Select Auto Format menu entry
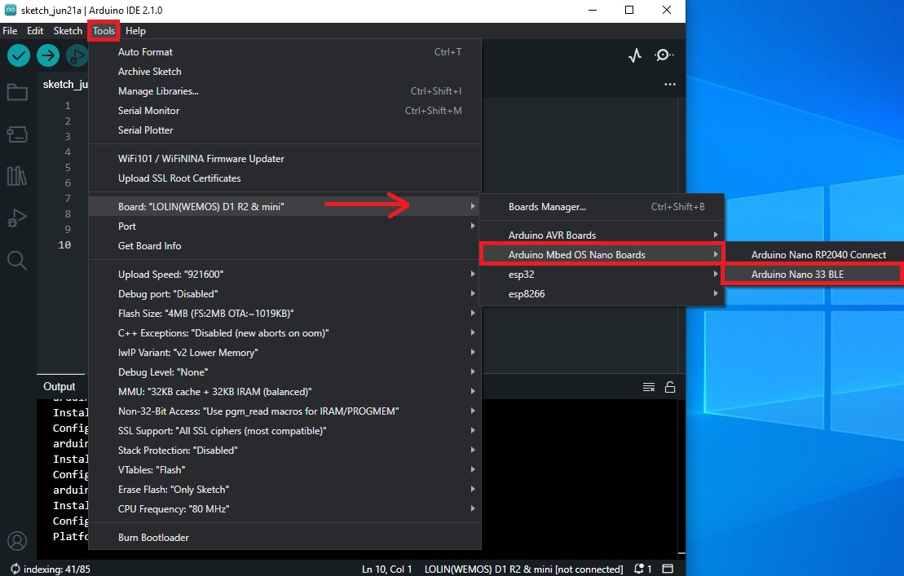 pos(284,52)
